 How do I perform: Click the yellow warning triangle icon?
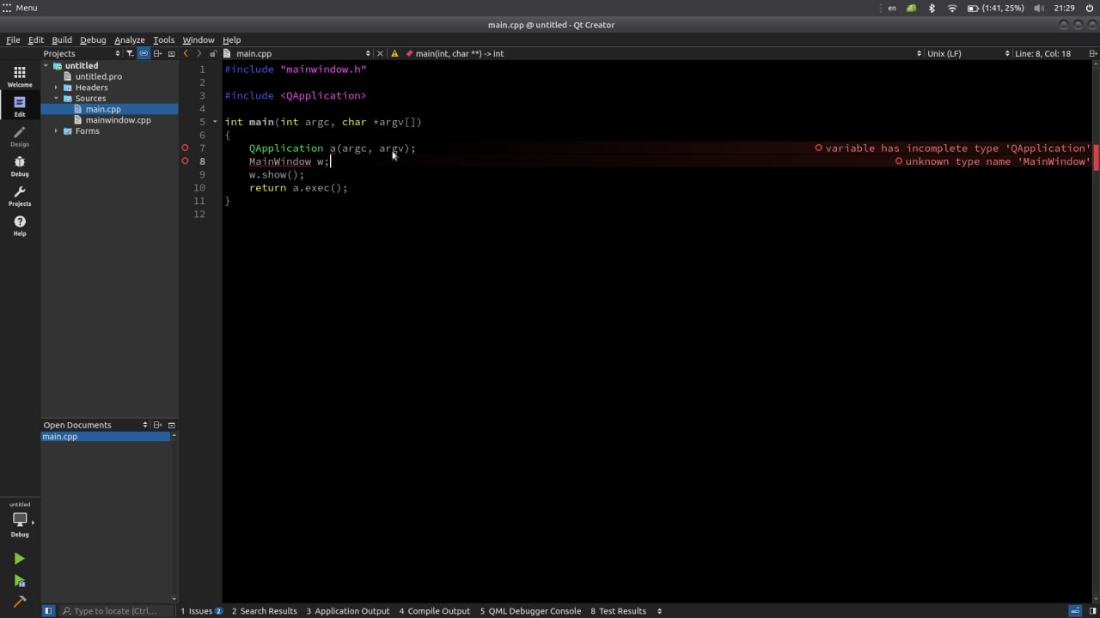pyautogui.click(x=394, y=53)
